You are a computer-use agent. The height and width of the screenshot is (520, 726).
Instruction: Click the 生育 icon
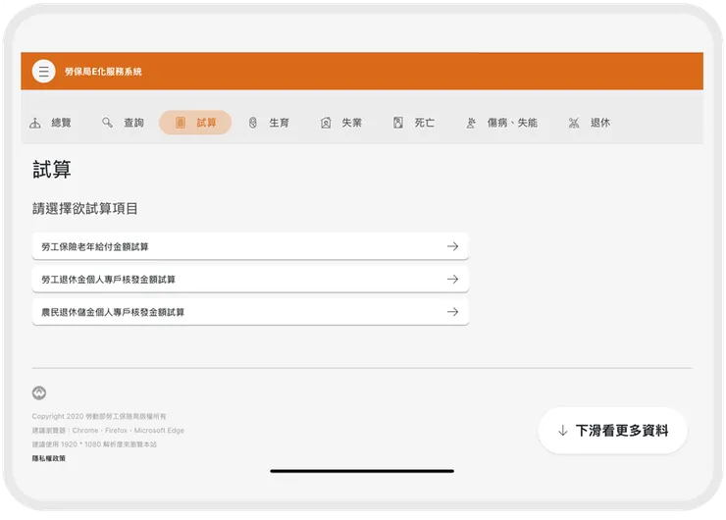tap(253, 123)
